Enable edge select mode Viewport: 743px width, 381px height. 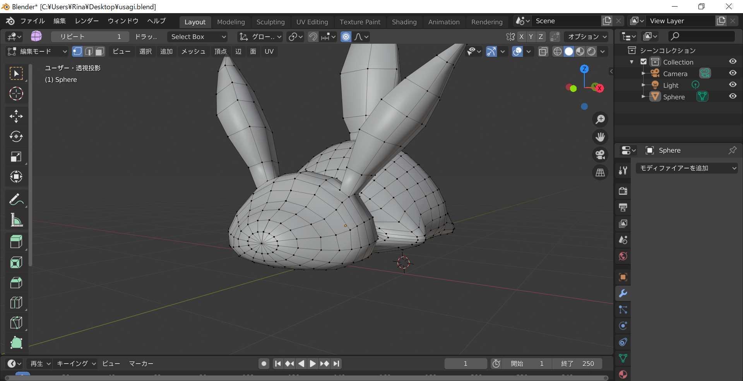[x=89, y=51]
